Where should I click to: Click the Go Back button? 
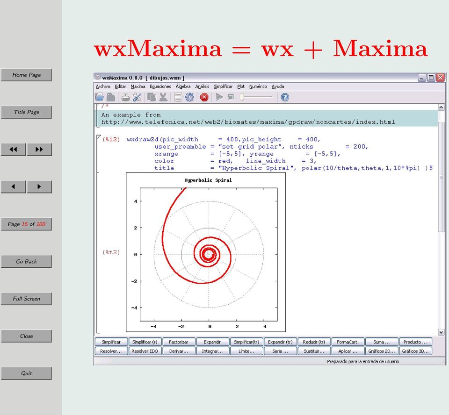coord(26,261)
